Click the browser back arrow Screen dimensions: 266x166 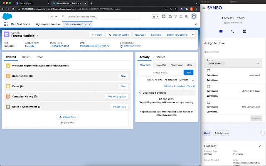pos(3,9)
